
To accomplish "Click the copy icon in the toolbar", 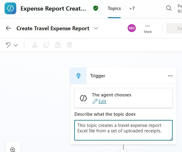I will (x=46, y=45).
